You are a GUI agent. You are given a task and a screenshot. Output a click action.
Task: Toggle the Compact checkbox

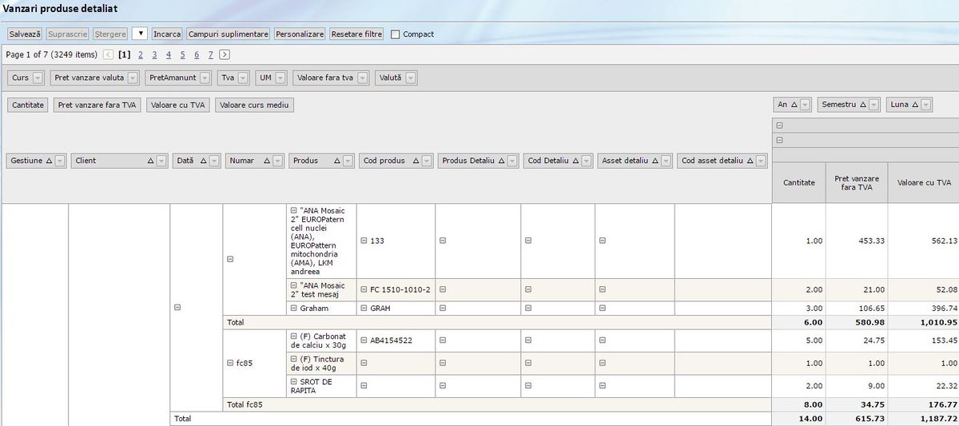coord(396,34)
